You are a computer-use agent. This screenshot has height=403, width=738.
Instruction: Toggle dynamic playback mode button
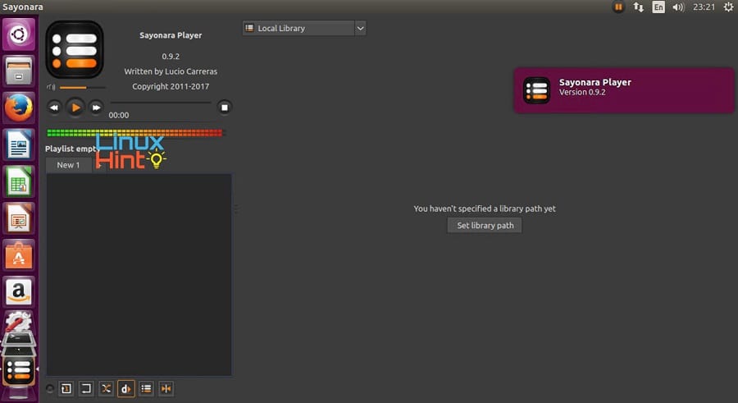pos(126,388)
